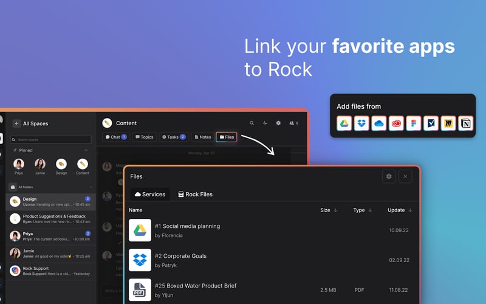Click the 02.09.22 update date
Viewport: 486px width, 304px height.
(x=399, y=260)
